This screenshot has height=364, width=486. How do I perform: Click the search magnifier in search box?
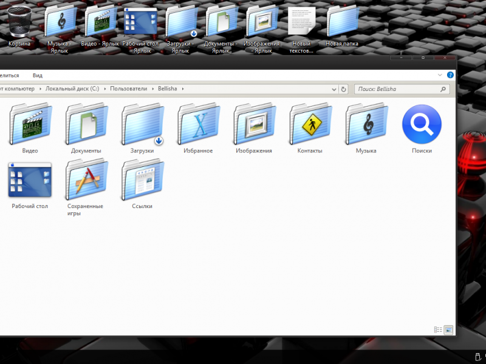(443, 89)
